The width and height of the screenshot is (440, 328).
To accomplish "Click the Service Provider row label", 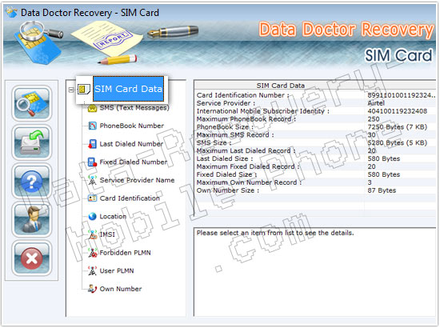I will pyautogui.click(x=226, y=103).
